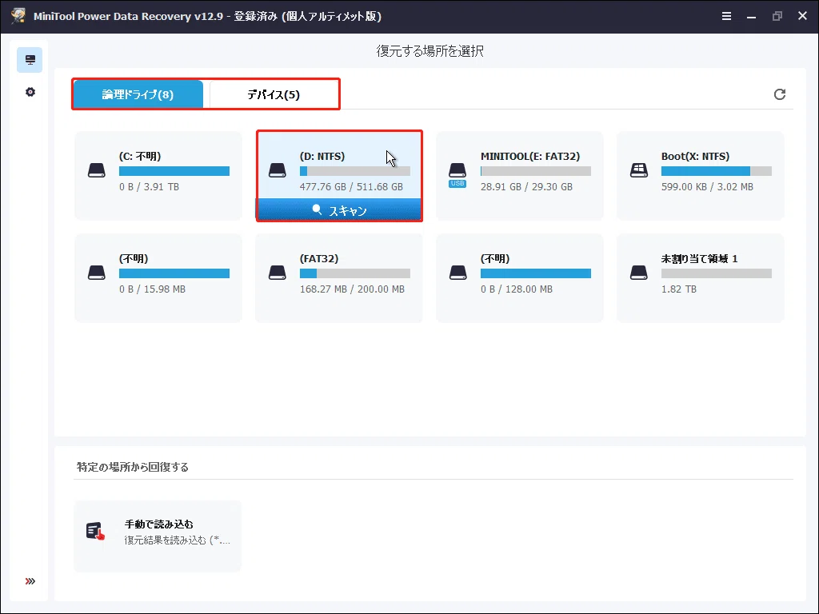The width and height of the screenshot is (819, 614).
Task: Click the 手動で読み込む label
Action: tap(159, 524)
